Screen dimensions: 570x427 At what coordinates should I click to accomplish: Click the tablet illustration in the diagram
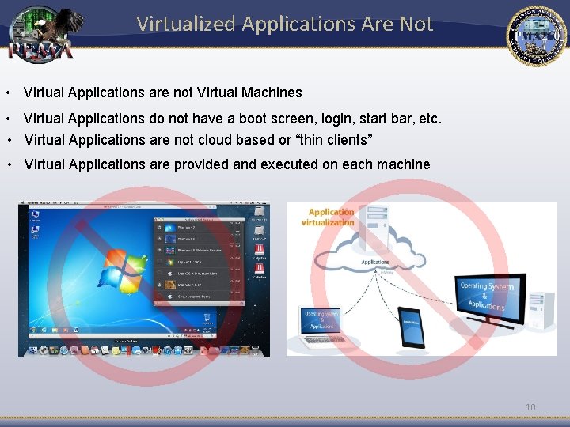[x=411, y=328]
